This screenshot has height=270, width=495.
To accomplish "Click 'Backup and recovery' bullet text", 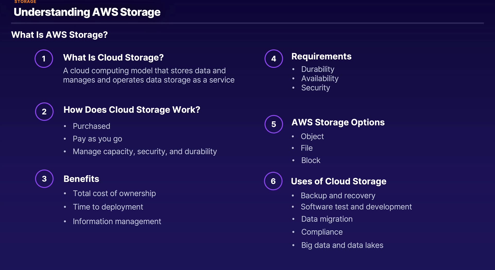I will pyautogui.click(x=338, y=196).
